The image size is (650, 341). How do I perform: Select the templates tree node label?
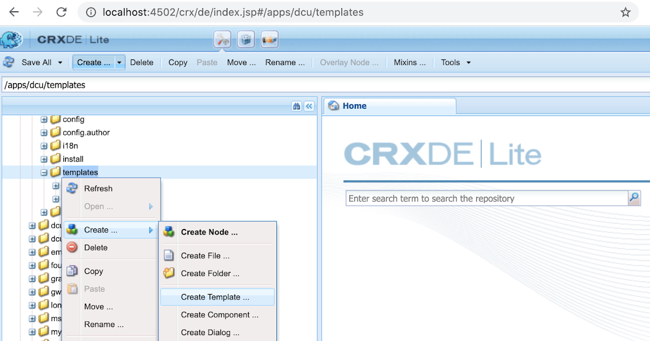(x=80, y=172)
